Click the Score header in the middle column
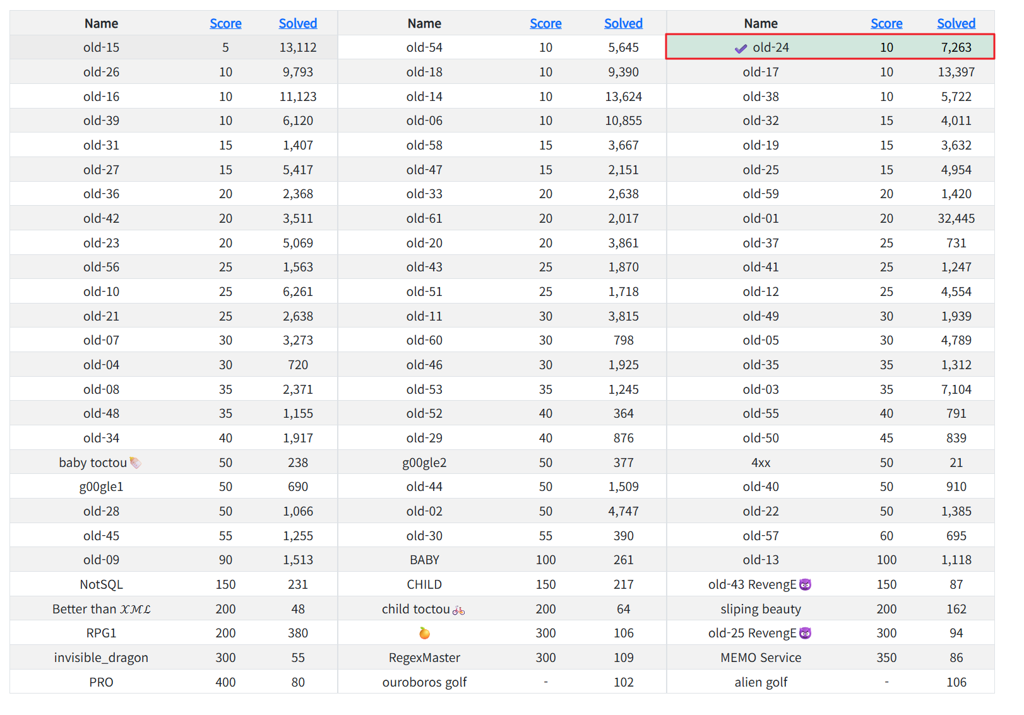 (545, 23)
